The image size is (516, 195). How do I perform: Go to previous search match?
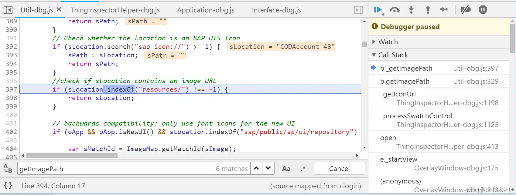coord(256,168)
